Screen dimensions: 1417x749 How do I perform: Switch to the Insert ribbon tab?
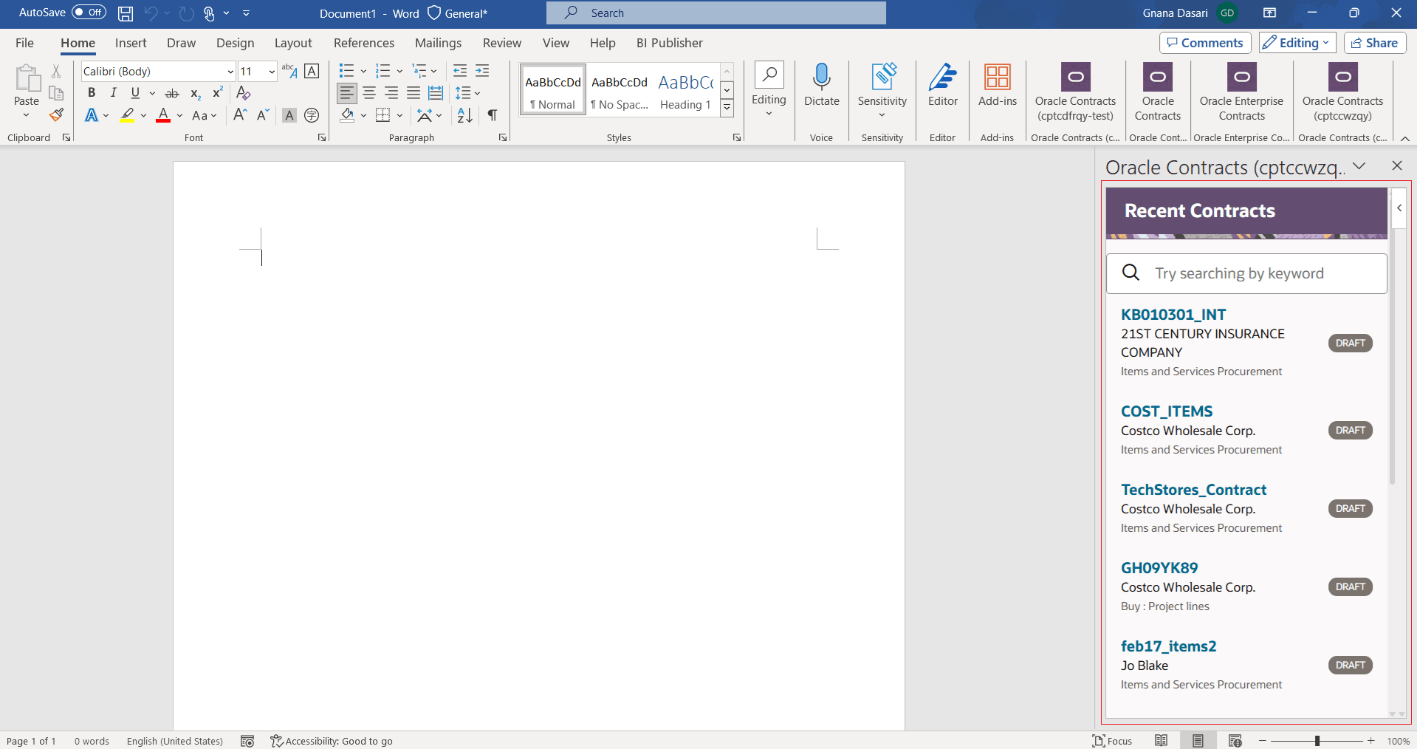point(130,43)
